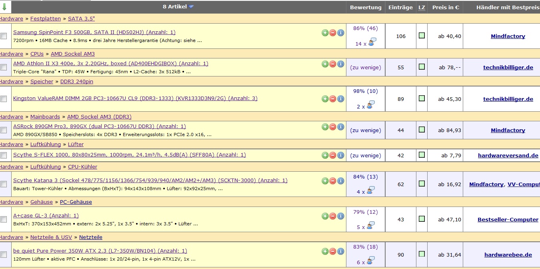Show info for A+case GL-3

pyautogui.click(x=340, y=216)
